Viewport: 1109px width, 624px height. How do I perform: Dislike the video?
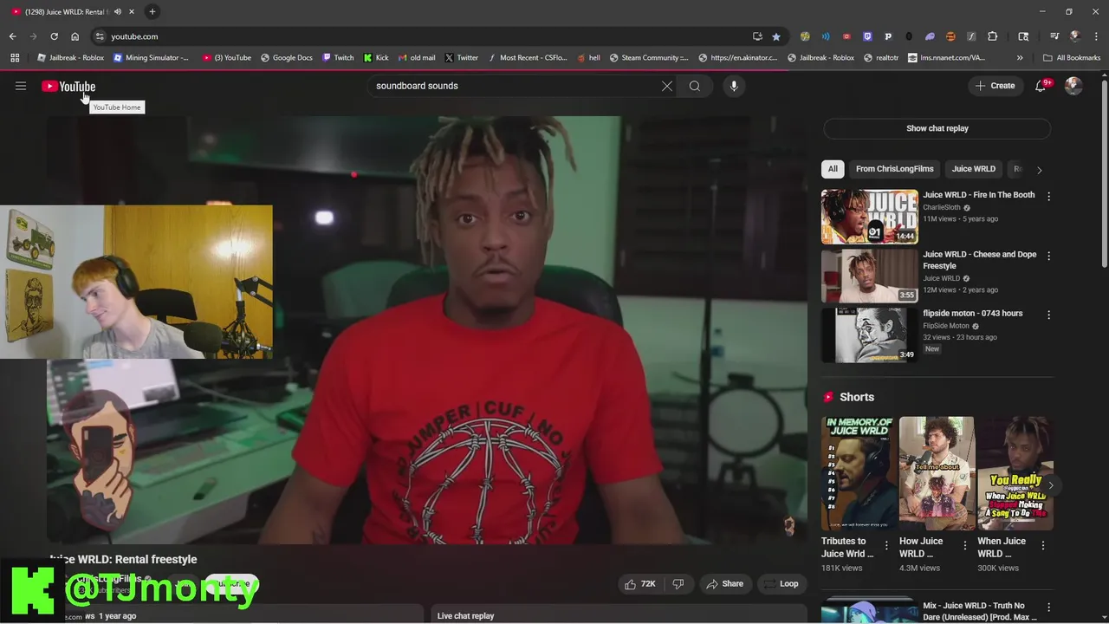(x=678, y=584)
